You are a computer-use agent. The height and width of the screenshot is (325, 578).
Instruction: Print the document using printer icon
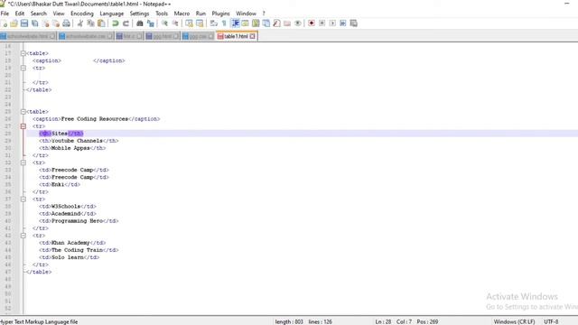66,23
